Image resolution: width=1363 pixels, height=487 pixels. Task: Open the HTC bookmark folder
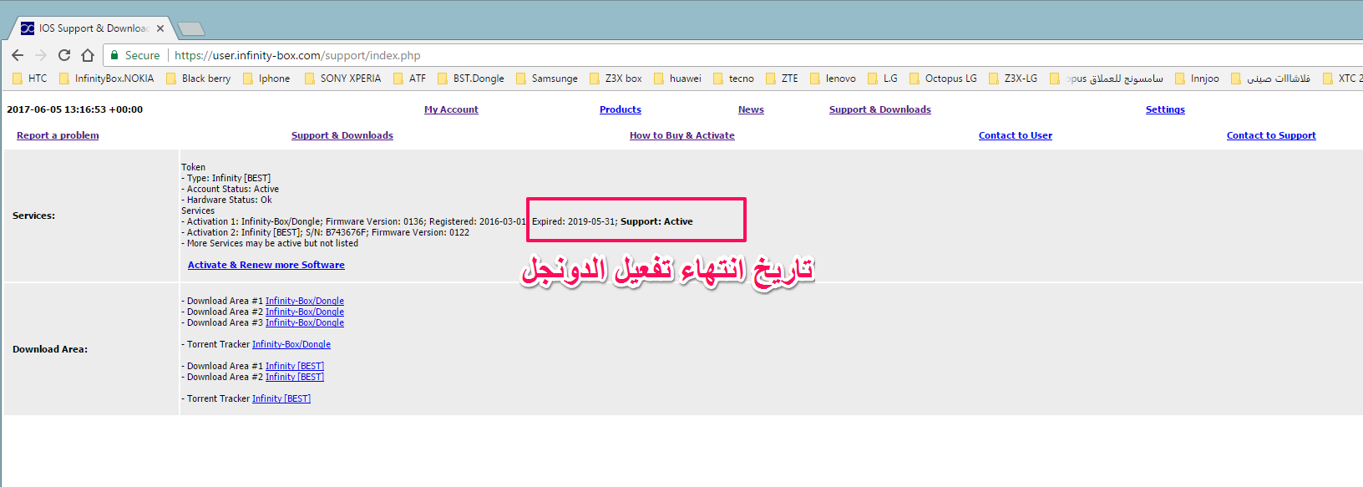click(x=30, y=79)
